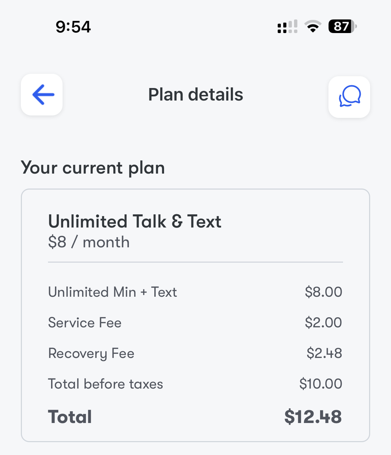The height and width of the screenshot is (455, 391).
Task: Tap the Total before taxes label
Action: [106, 384]
